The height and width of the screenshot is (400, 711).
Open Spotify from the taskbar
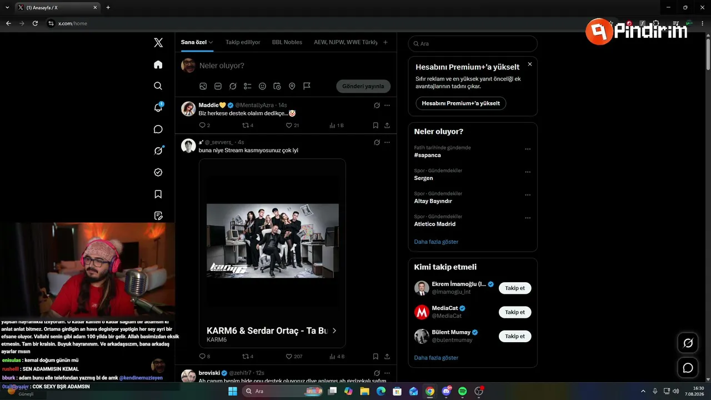(x=463, y=391)
